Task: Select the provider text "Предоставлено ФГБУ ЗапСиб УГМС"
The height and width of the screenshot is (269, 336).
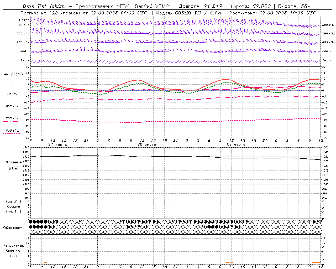Action: (x=123, y=6)
